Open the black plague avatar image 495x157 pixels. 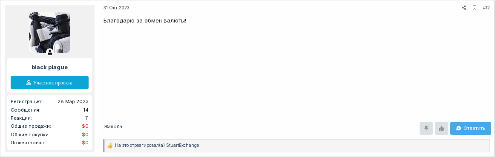point(49,33)
